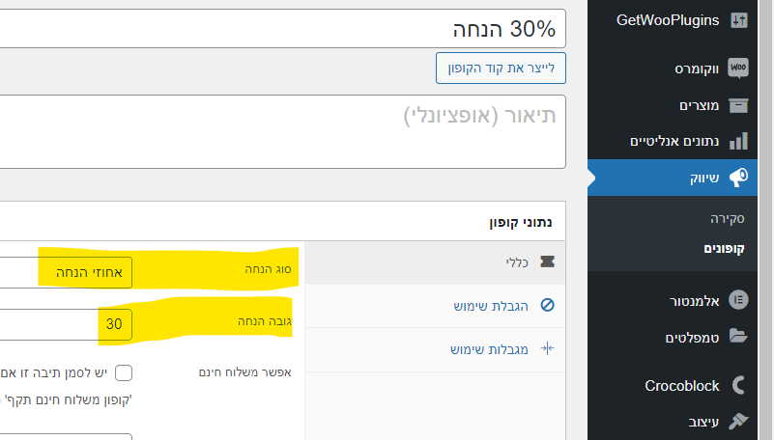Click the Templates (טמפלטים) folder icon
This screenshot has width=774, height=440.
[739, 337]
